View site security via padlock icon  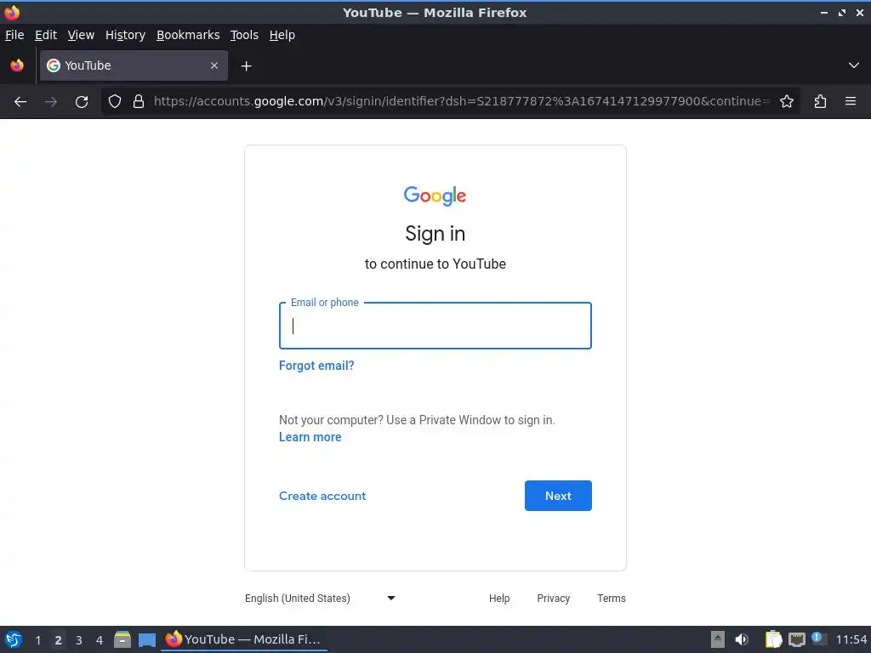point(139,102)
